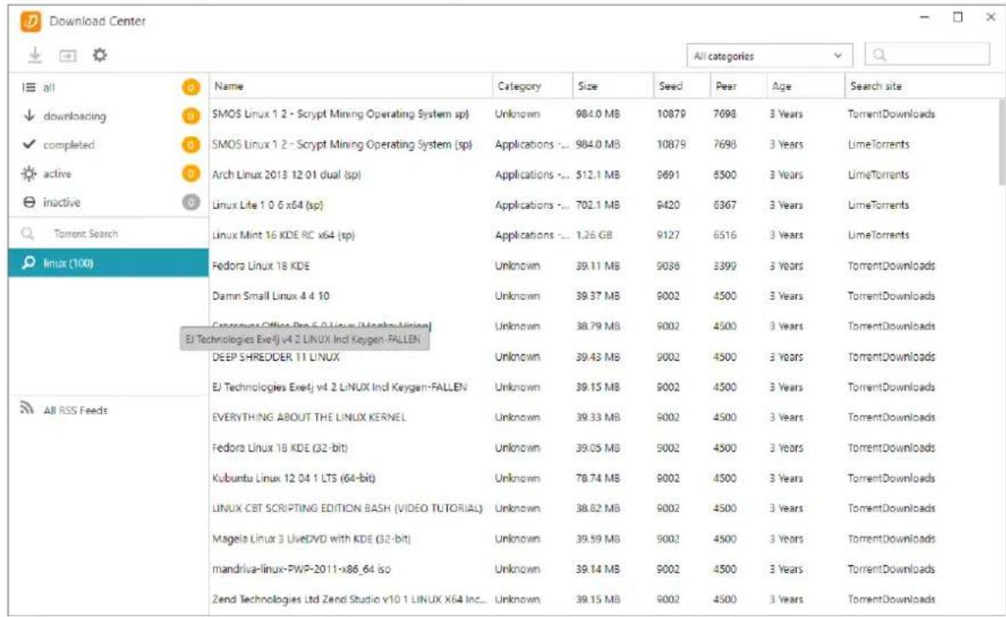Open settings with the gear icon
Image resolution: width=1006 pixels, height=617 pixels.
99,55
